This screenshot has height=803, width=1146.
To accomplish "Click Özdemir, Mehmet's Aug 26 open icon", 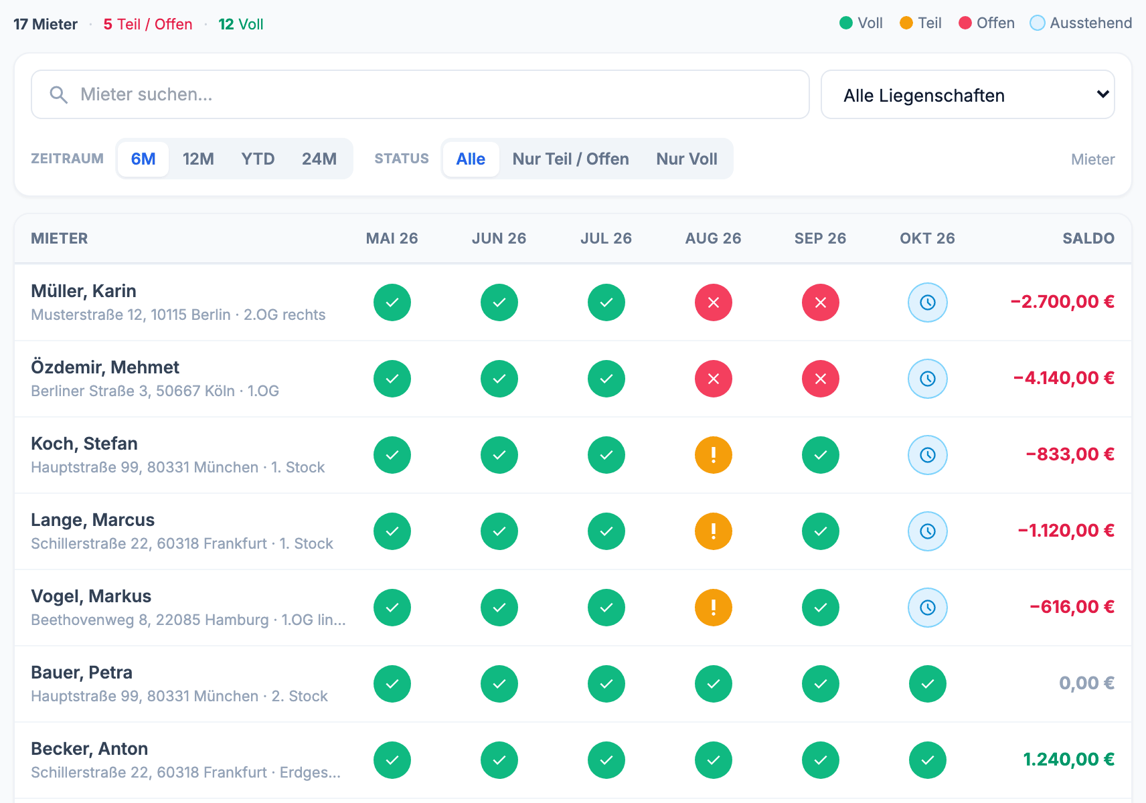I will click(714, 379).
